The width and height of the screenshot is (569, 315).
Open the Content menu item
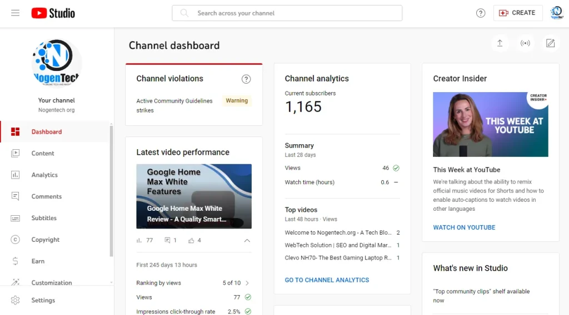(x=55, y=153)
